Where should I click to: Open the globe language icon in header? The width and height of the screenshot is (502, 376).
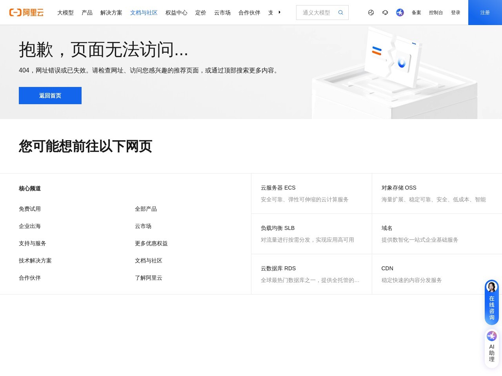click(x=371, y=13)
